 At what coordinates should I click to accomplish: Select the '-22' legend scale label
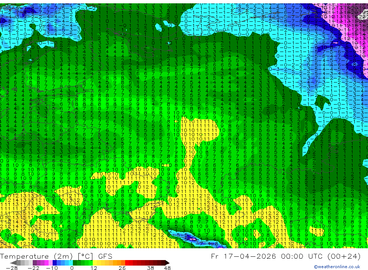click(x=33, y=268)
